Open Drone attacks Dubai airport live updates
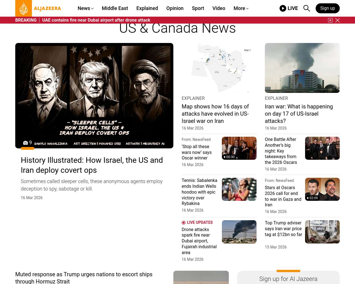 pyautogui.click(x=199, y=241)
